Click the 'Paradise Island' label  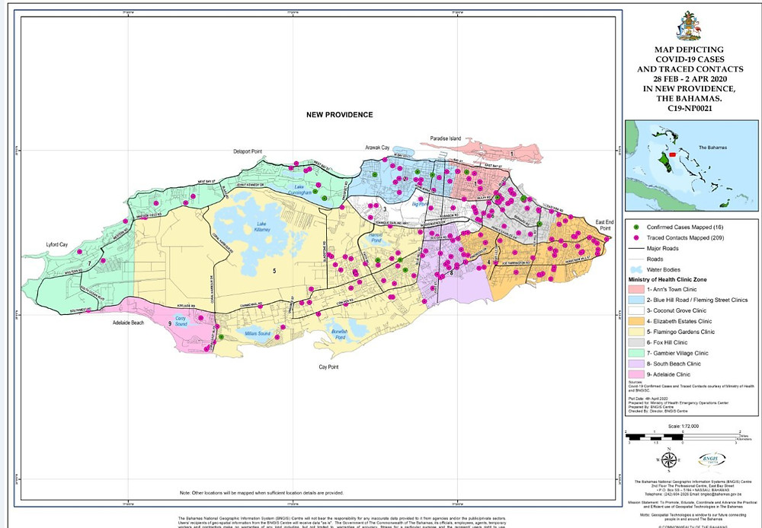click(x=446, y=138)
